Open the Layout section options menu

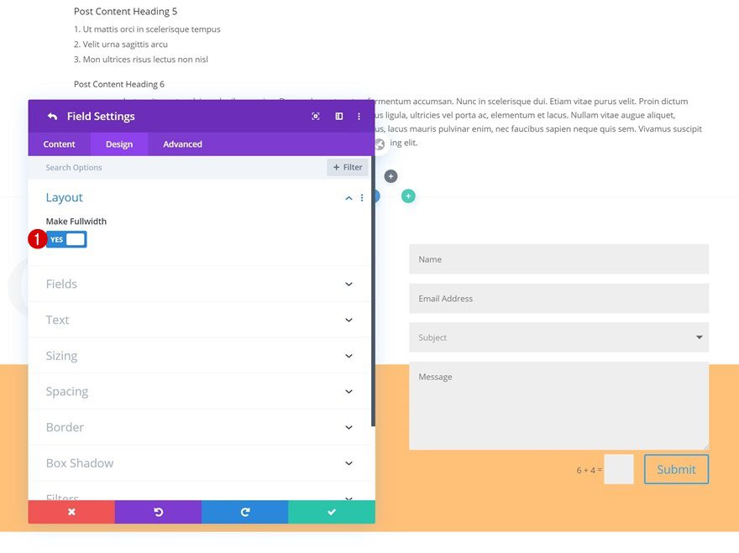(x=362, y=197)
